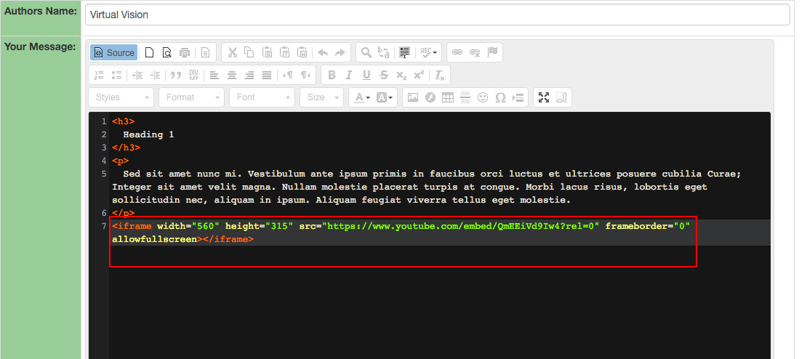Toggle the Show Blocks icon

[561, 97]
